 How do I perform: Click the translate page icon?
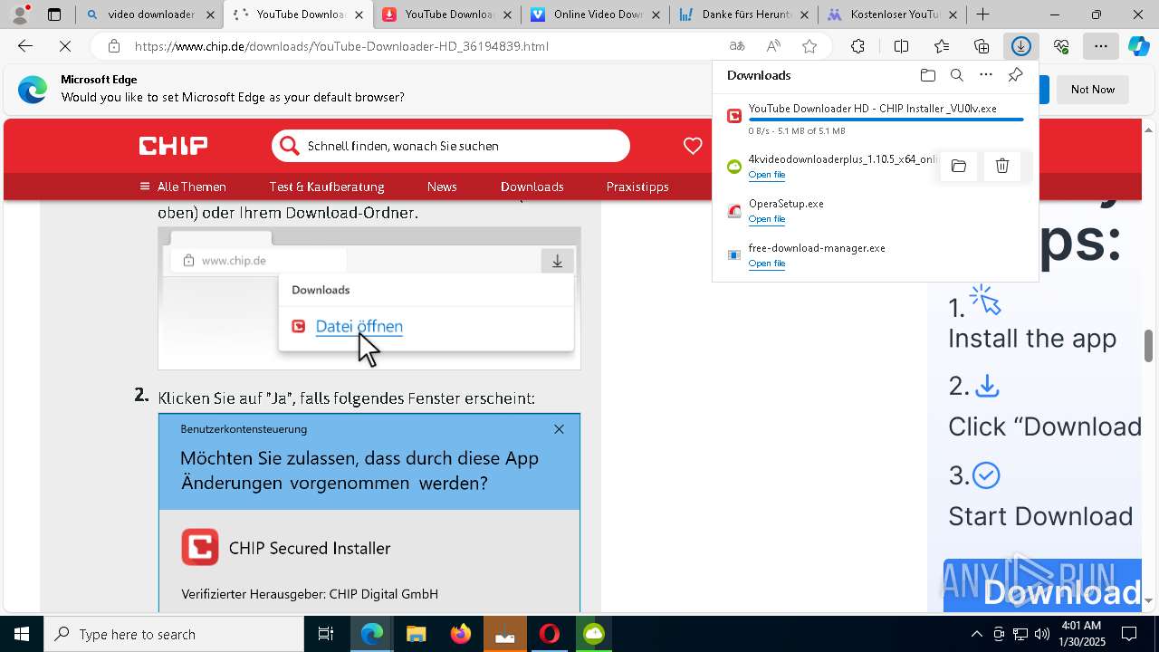(x=737, y=46)
